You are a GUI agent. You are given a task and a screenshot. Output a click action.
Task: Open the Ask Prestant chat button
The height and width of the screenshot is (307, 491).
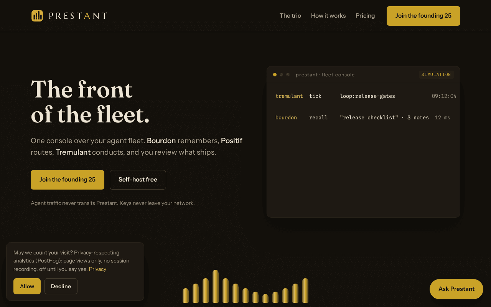click(x=456, y=289)
